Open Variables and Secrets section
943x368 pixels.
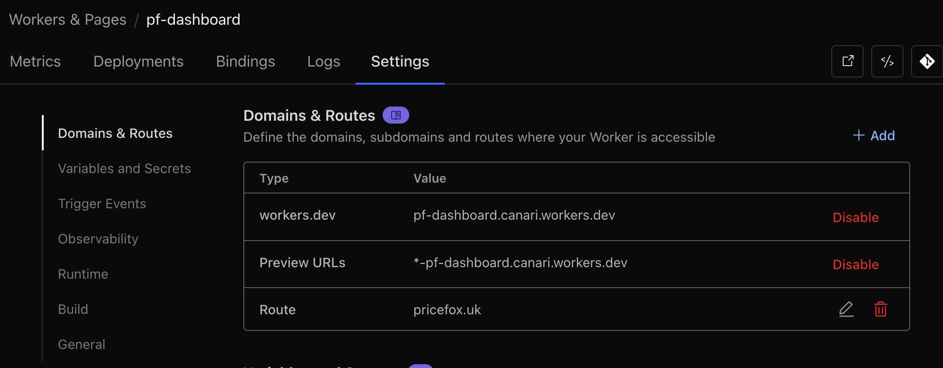(124, 168)
